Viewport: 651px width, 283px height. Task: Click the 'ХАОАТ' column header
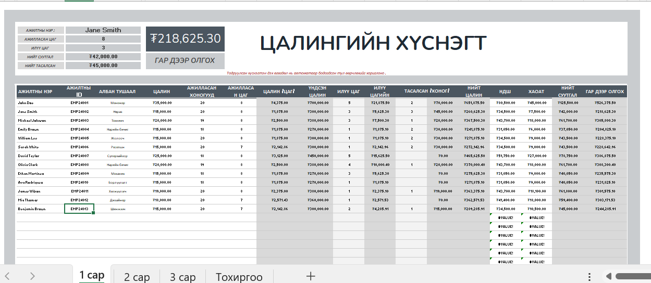coord(536,92)
